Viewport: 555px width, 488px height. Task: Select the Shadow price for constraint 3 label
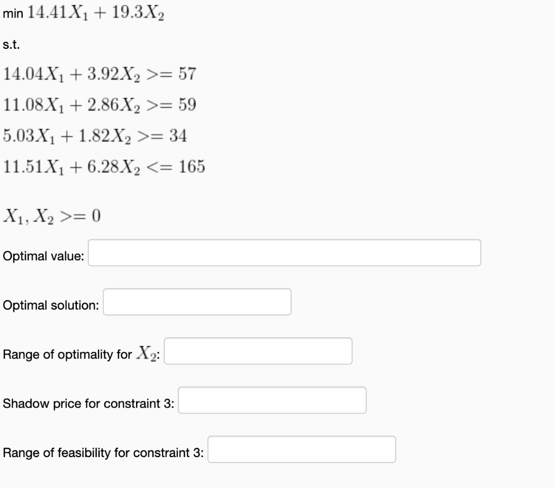click(89, 403)
